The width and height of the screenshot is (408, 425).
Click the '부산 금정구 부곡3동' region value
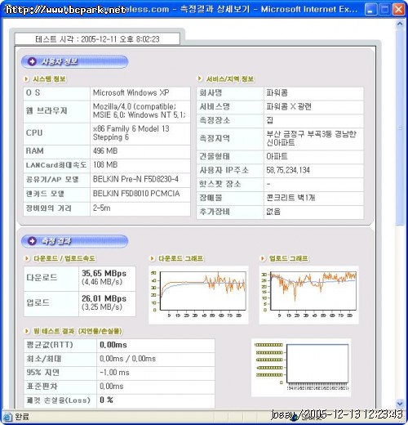(299, 134)
